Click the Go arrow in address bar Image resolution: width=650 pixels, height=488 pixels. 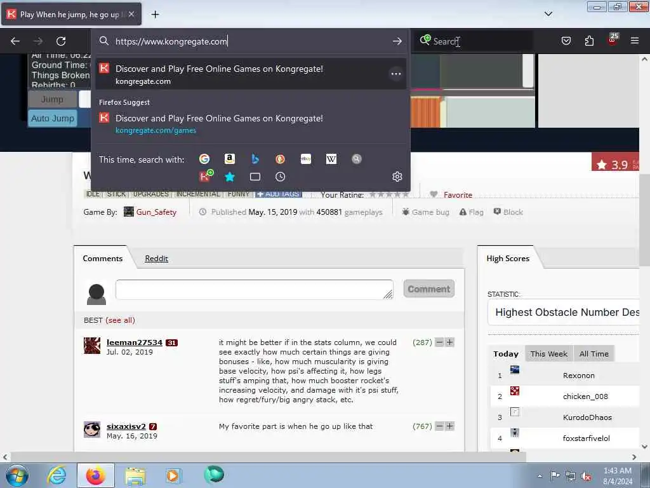[x=397, y=41]
